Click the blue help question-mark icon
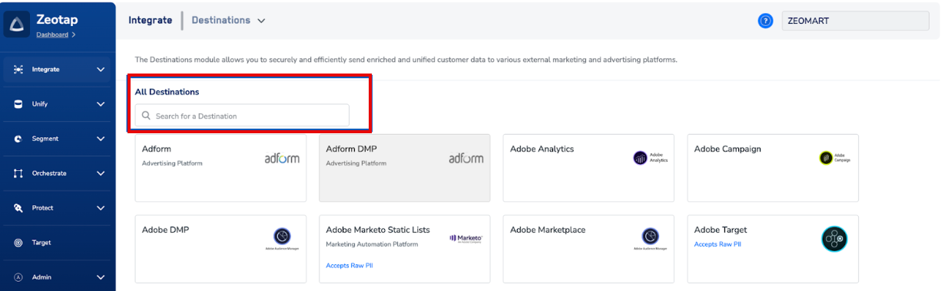This screenshot has height=291, width=951. point(764,21)
